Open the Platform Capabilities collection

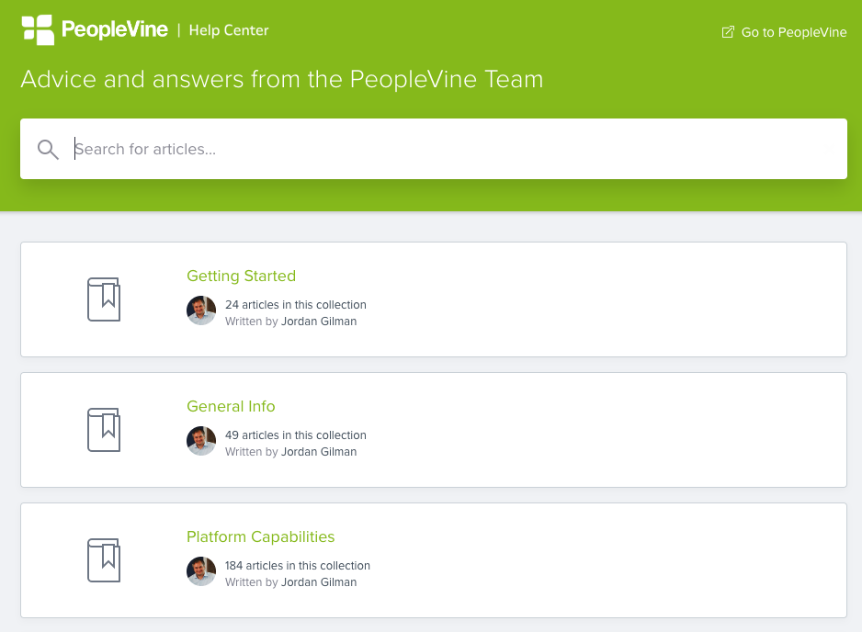click(x=260, y=536)
